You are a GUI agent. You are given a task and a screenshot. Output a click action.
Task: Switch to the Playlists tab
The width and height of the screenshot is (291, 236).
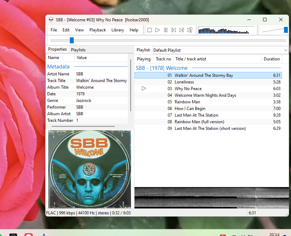78,50
